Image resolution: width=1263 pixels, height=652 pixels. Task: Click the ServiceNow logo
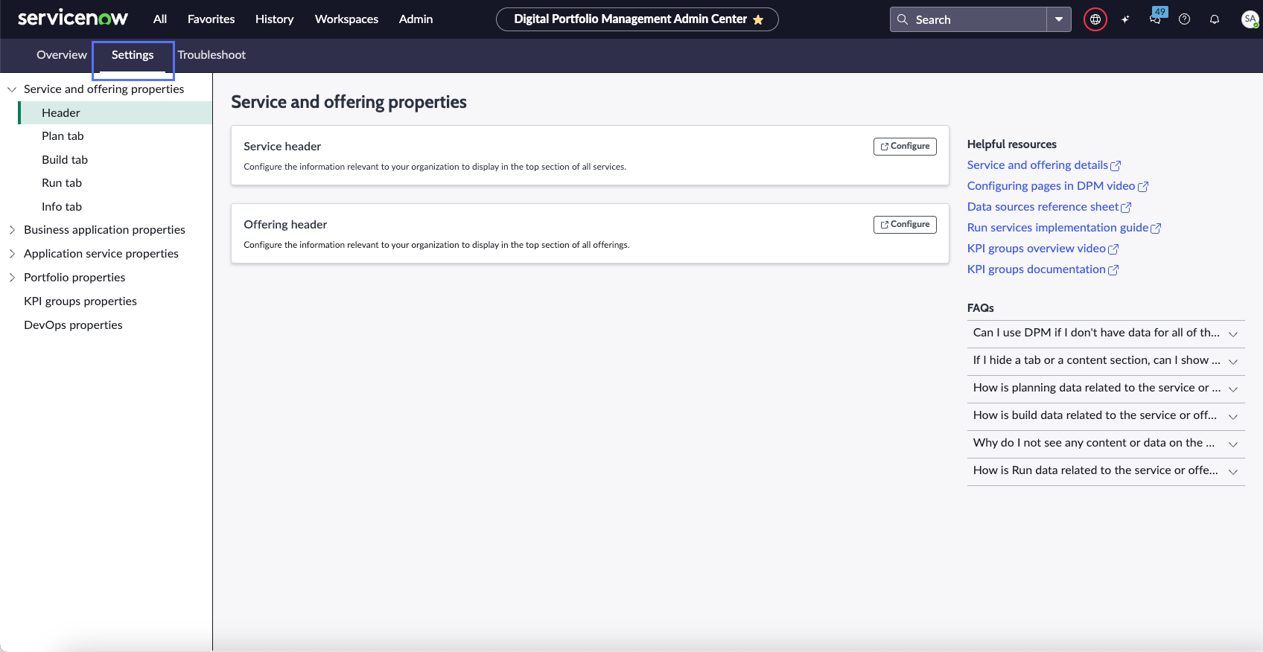72,19
